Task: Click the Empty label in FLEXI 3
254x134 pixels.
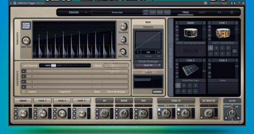Action: coord(223,80)
